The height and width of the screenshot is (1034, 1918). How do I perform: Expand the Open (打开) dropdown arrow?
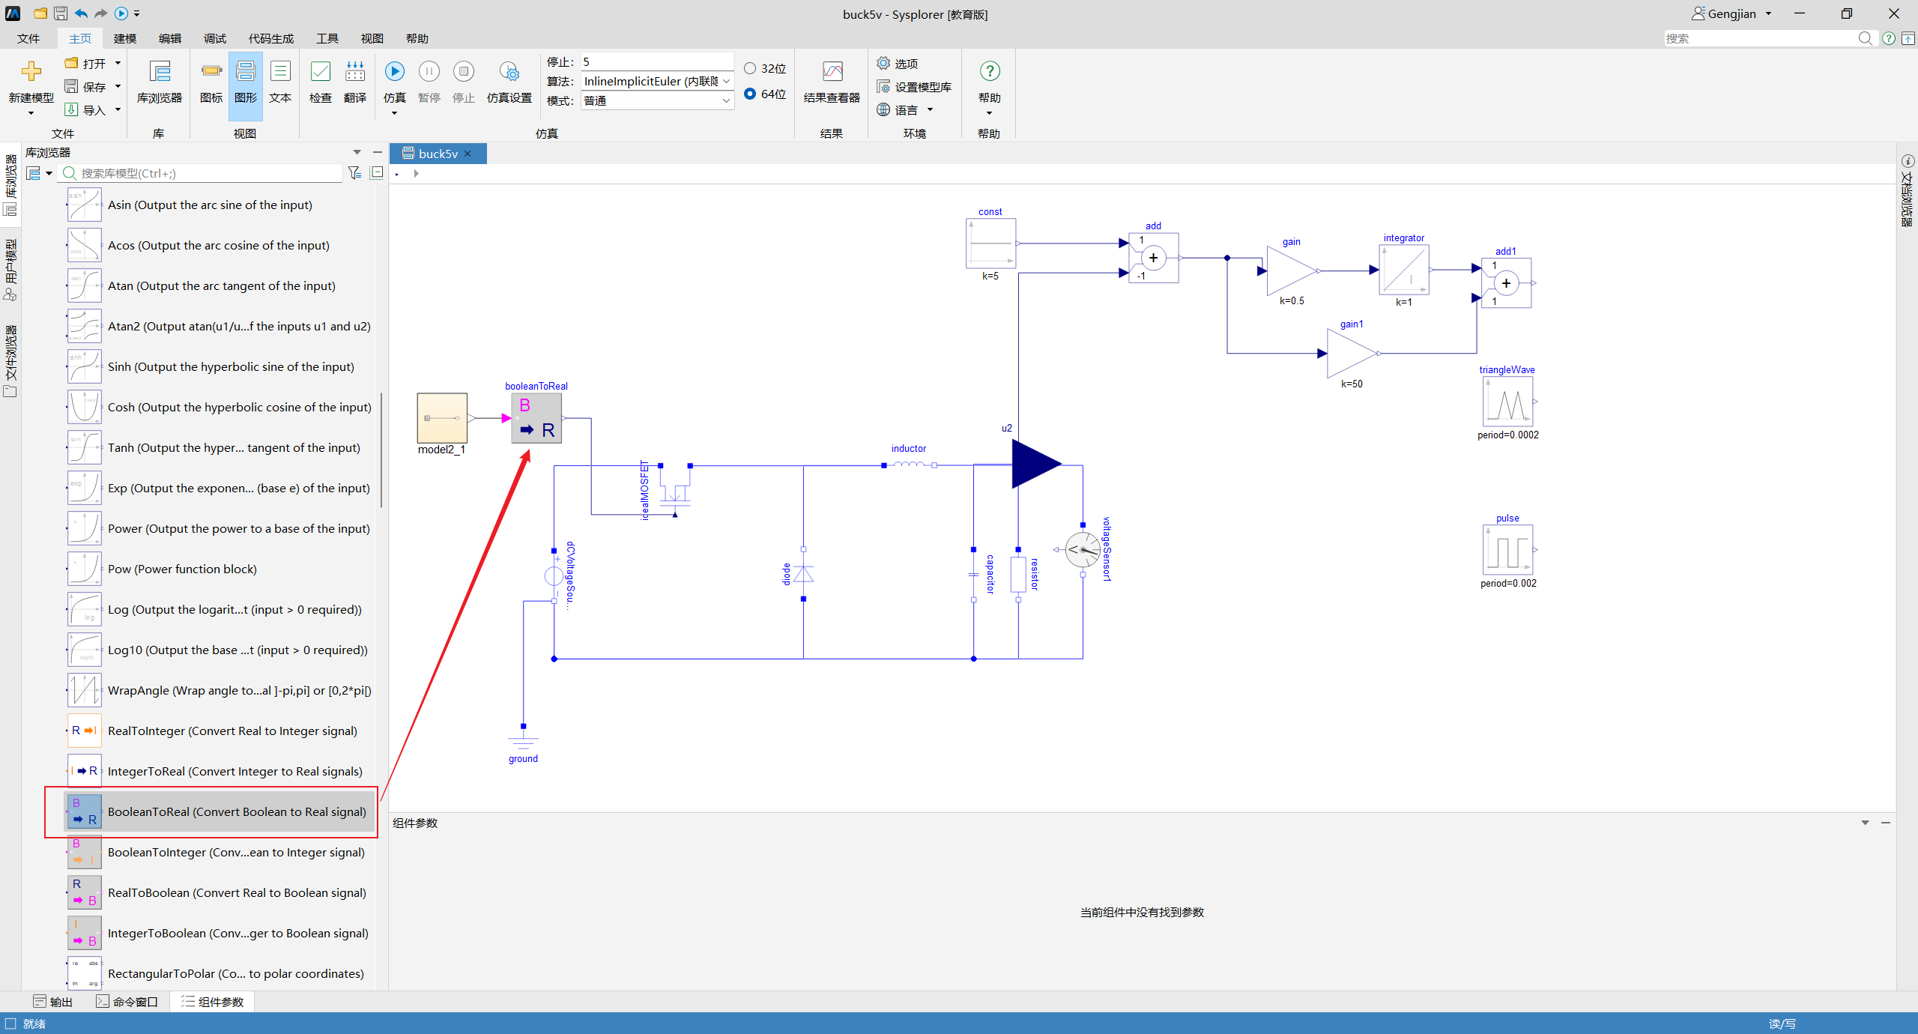click(x=118, y=64)
